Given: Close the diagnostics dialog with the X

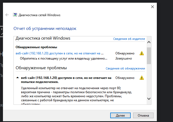Looking at the screenshot, I should (x=153, y=7).
